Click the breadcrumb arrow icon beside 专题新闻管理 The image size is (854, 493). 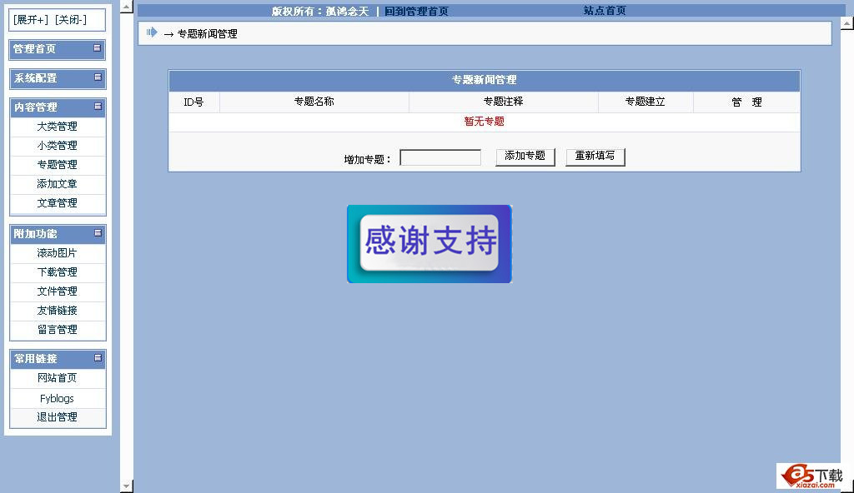tap(152, 32)
